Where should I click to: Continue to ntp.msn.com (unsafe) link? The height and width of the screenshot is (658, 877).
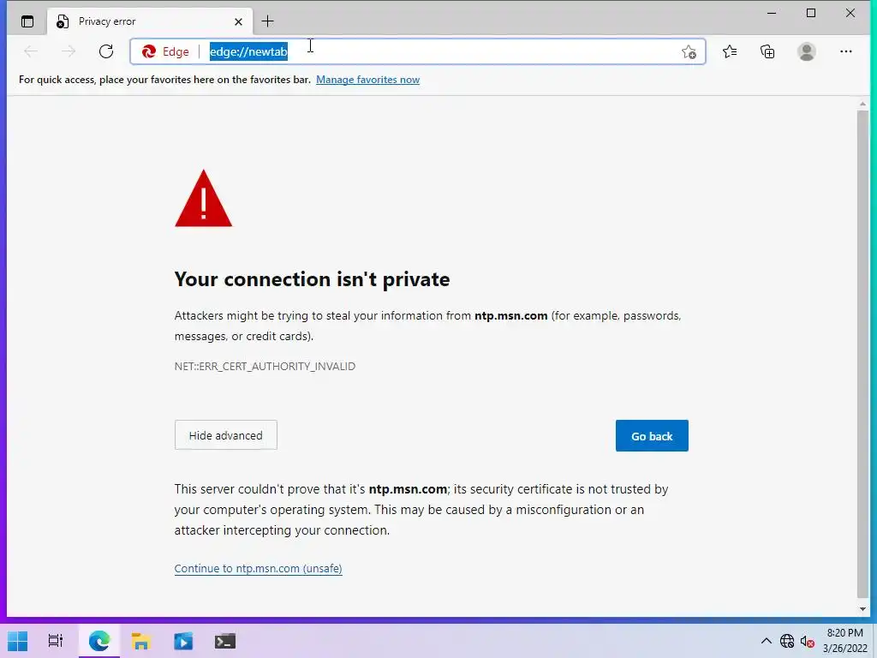coord(258,569)
